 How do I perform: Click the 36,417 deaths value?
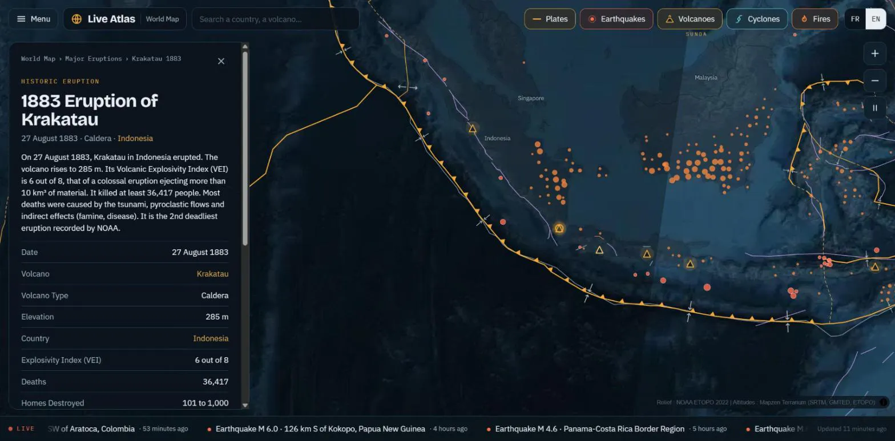pos(215,382)
